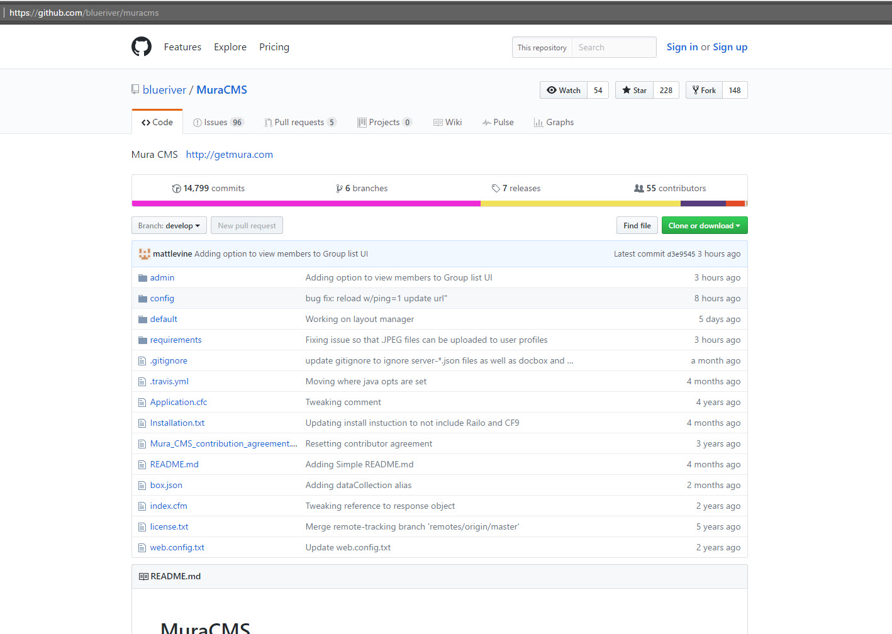This screenshot has height=634, width=892.
Task: Open the Pulse tab
Action: pyautogui.click(x=498, y=122)
